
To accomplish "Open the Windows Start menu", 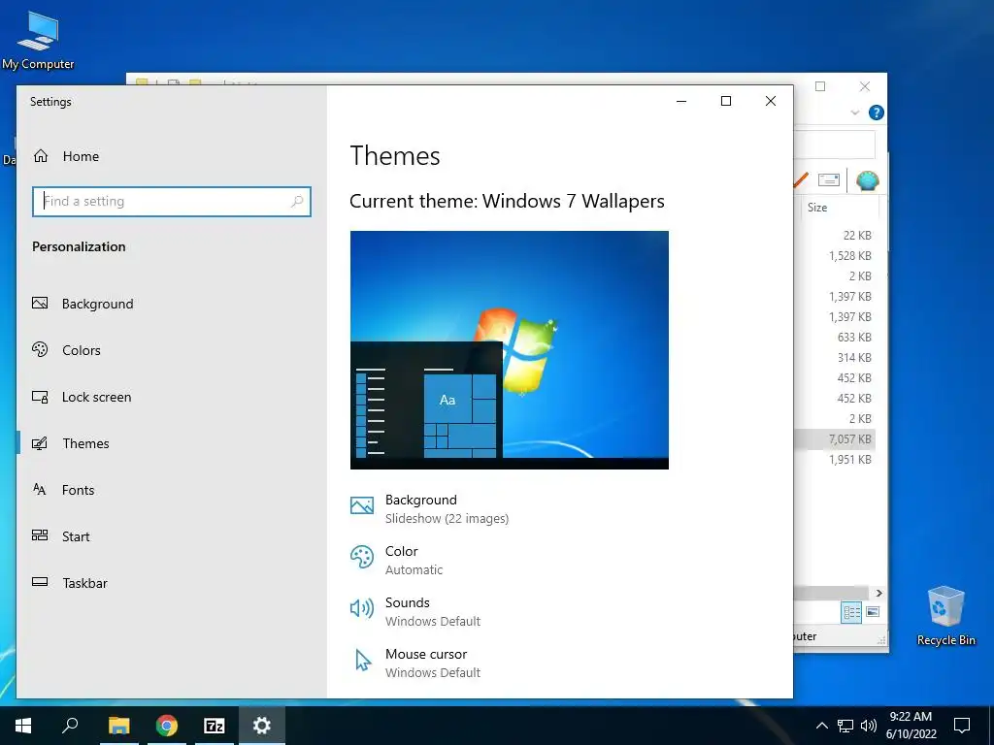I will tap(23, 726).
